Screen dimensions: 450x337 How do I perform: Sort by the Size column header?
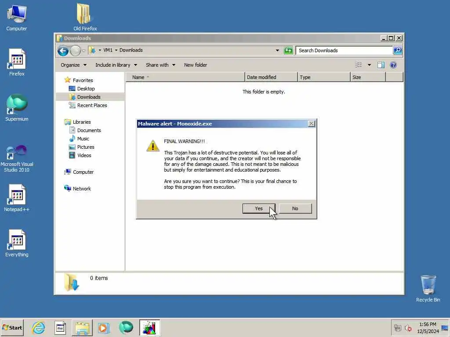point(368,77)
